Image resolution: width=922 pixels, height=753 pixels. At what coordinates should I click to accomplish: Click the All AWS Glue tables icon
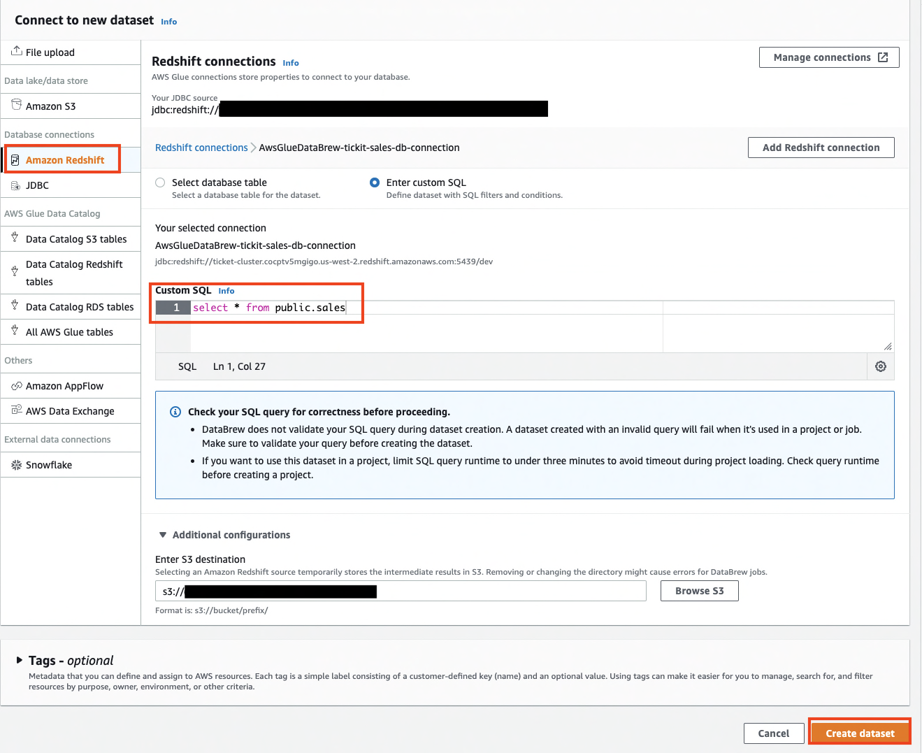pos(15,331)
